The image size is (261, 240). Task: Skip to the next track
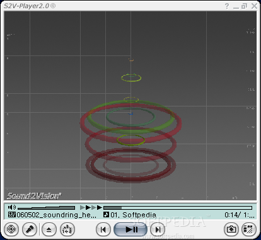pos(158,229)
